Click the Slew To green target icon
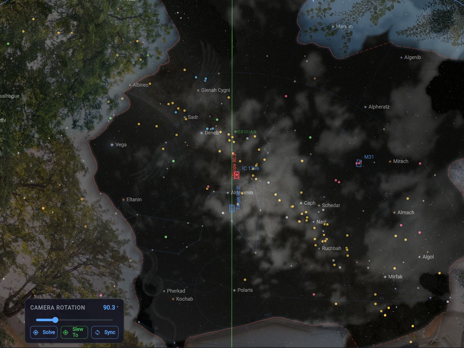The image size is (464, 348). (66, 332)
